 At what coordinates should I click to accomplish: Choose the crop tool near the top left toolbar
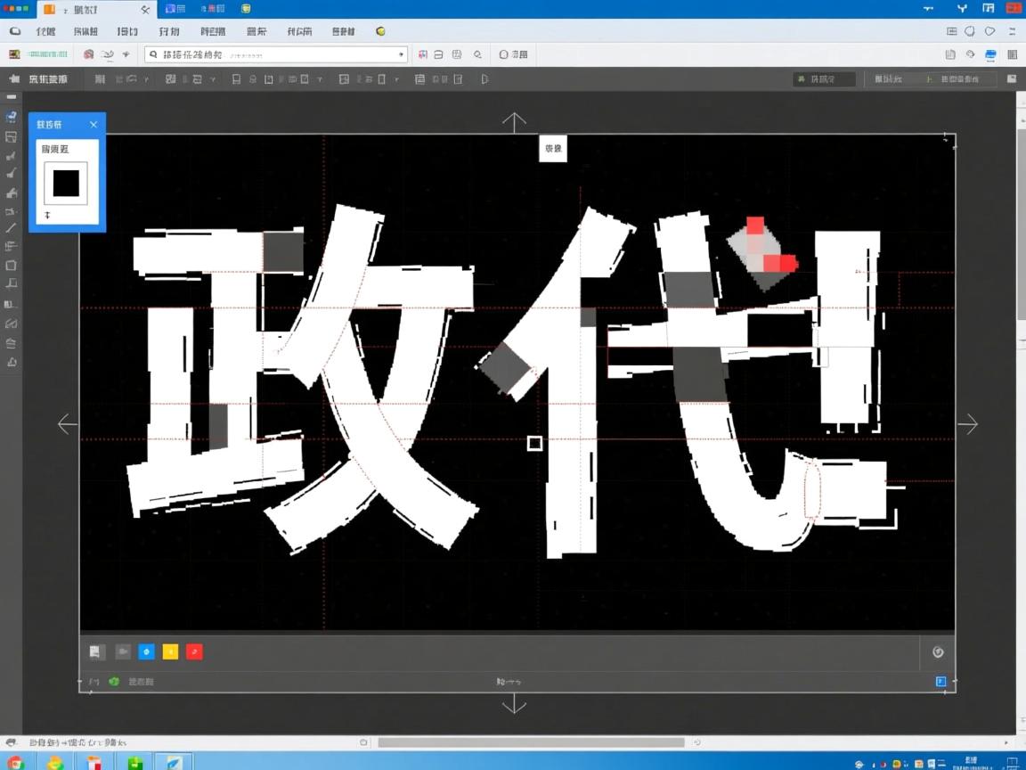point(11,136)
